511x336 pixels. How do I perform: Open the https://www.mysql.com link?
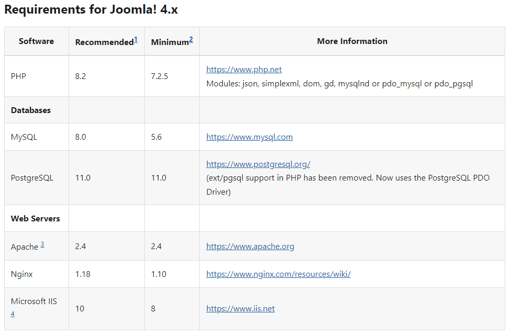249,137
